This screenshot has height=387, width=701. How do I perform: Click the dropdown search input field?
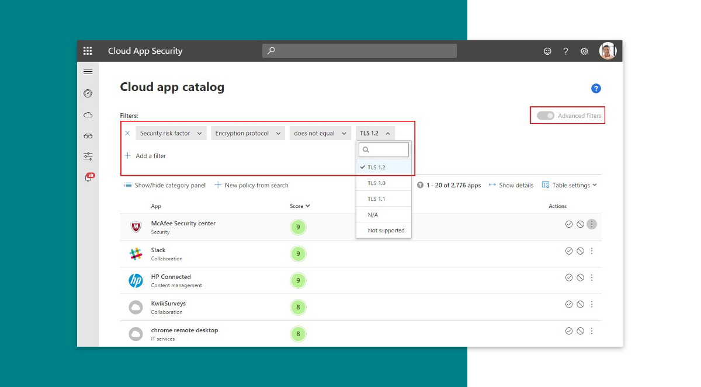384,149
